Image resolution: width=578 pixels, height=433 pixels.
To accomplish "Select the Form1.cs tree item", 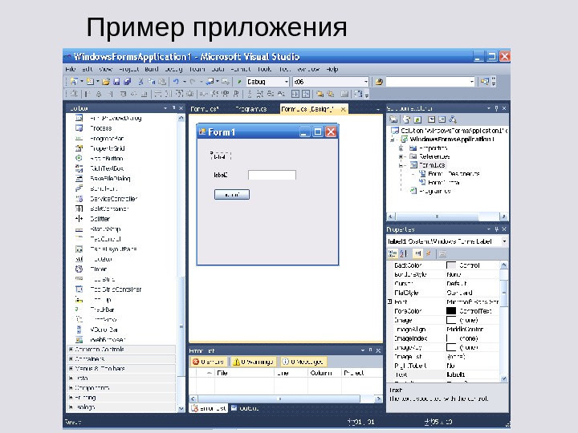I will tap(433, 165).
